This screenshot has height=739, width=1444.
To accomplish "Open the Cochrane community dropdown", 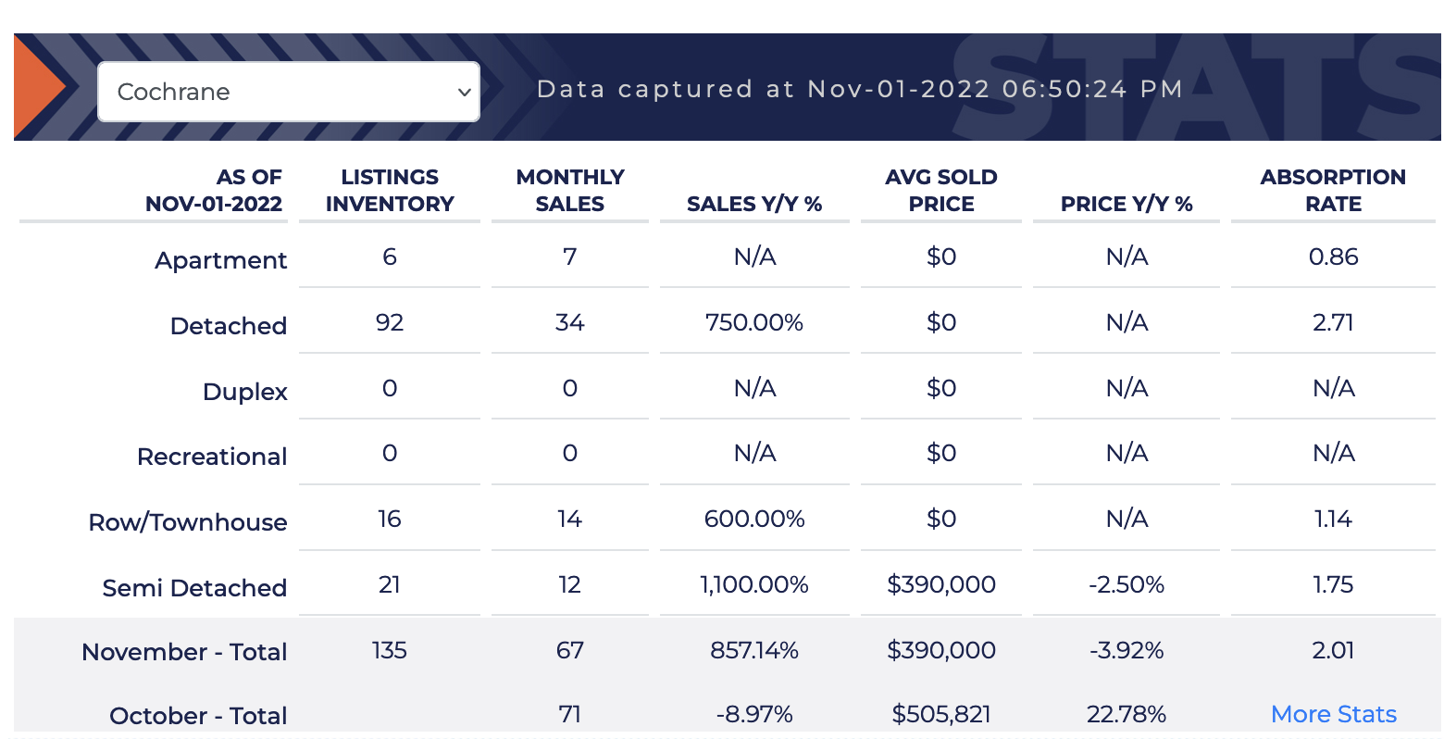I will coord(288,92).
